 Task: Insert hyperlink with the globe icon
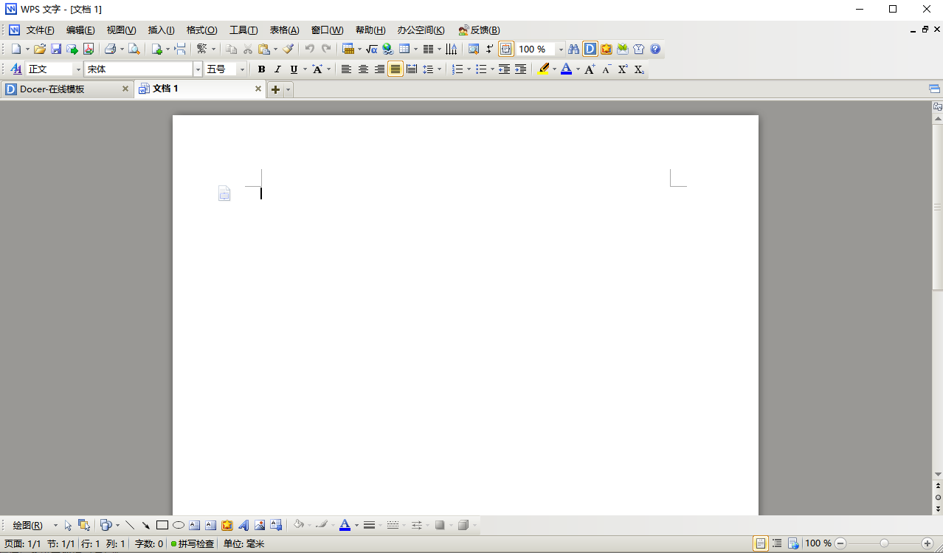388,49
